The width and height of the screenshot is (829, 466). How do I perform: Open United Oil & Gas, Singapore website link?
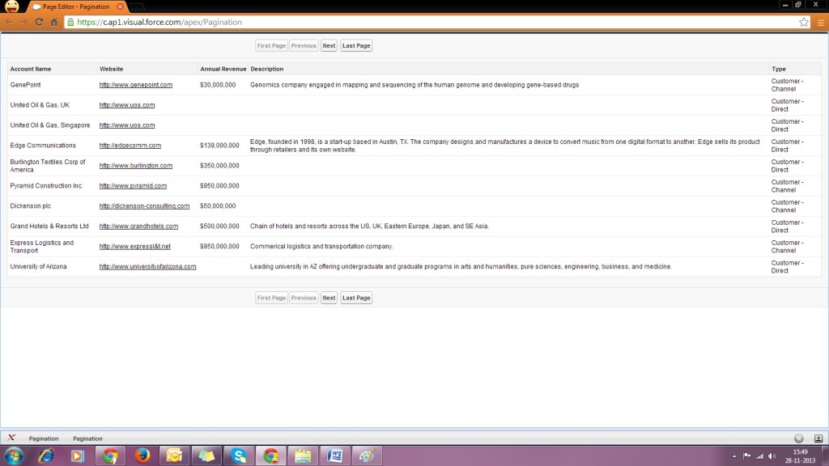(127, 125)
